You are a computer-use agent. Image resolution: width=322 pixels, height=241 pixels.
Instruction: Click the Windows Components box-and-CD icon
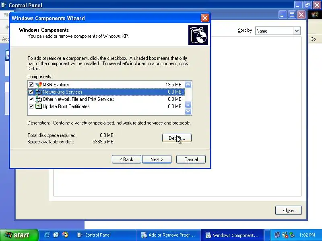point(198,35)
